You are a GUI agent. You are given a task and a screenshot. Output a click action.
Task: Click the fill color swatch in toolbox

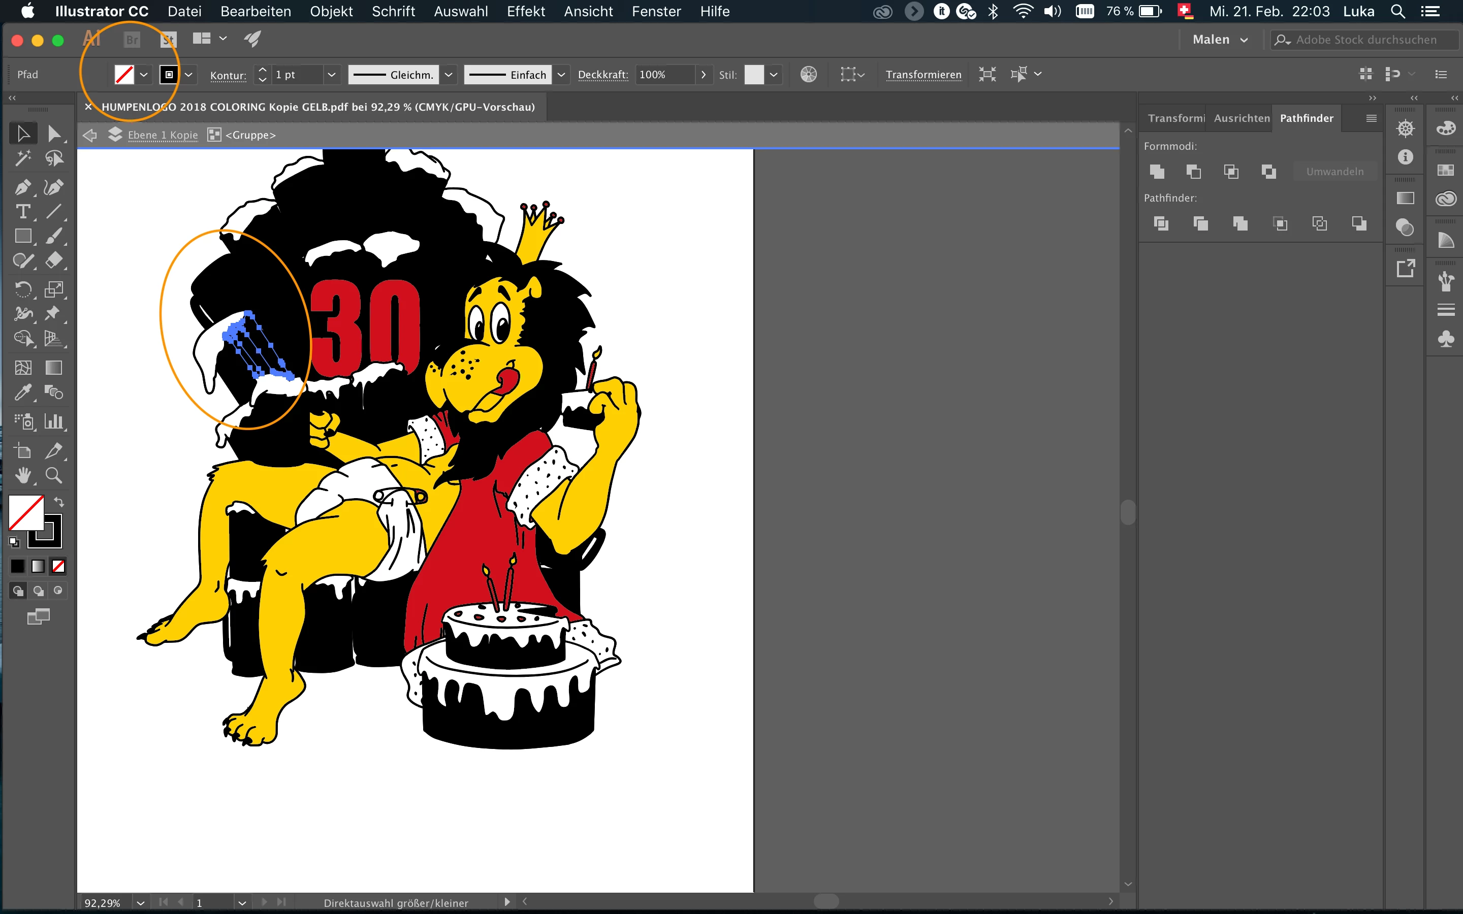click(25, 512)
